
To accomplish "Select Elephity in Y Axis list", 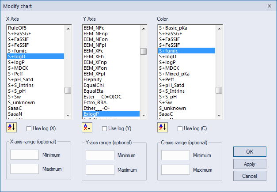I will pyautogui.click(x=111, y=79).
